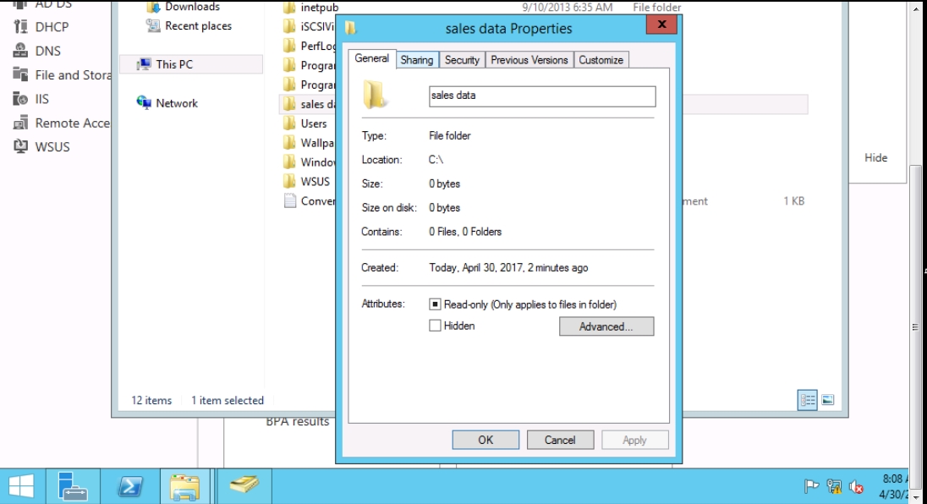The width and height of the screenshot is (927, 504).
Task: Open Recent places in navigation pane
Action: pyautogui.click(x=197, y=26)
